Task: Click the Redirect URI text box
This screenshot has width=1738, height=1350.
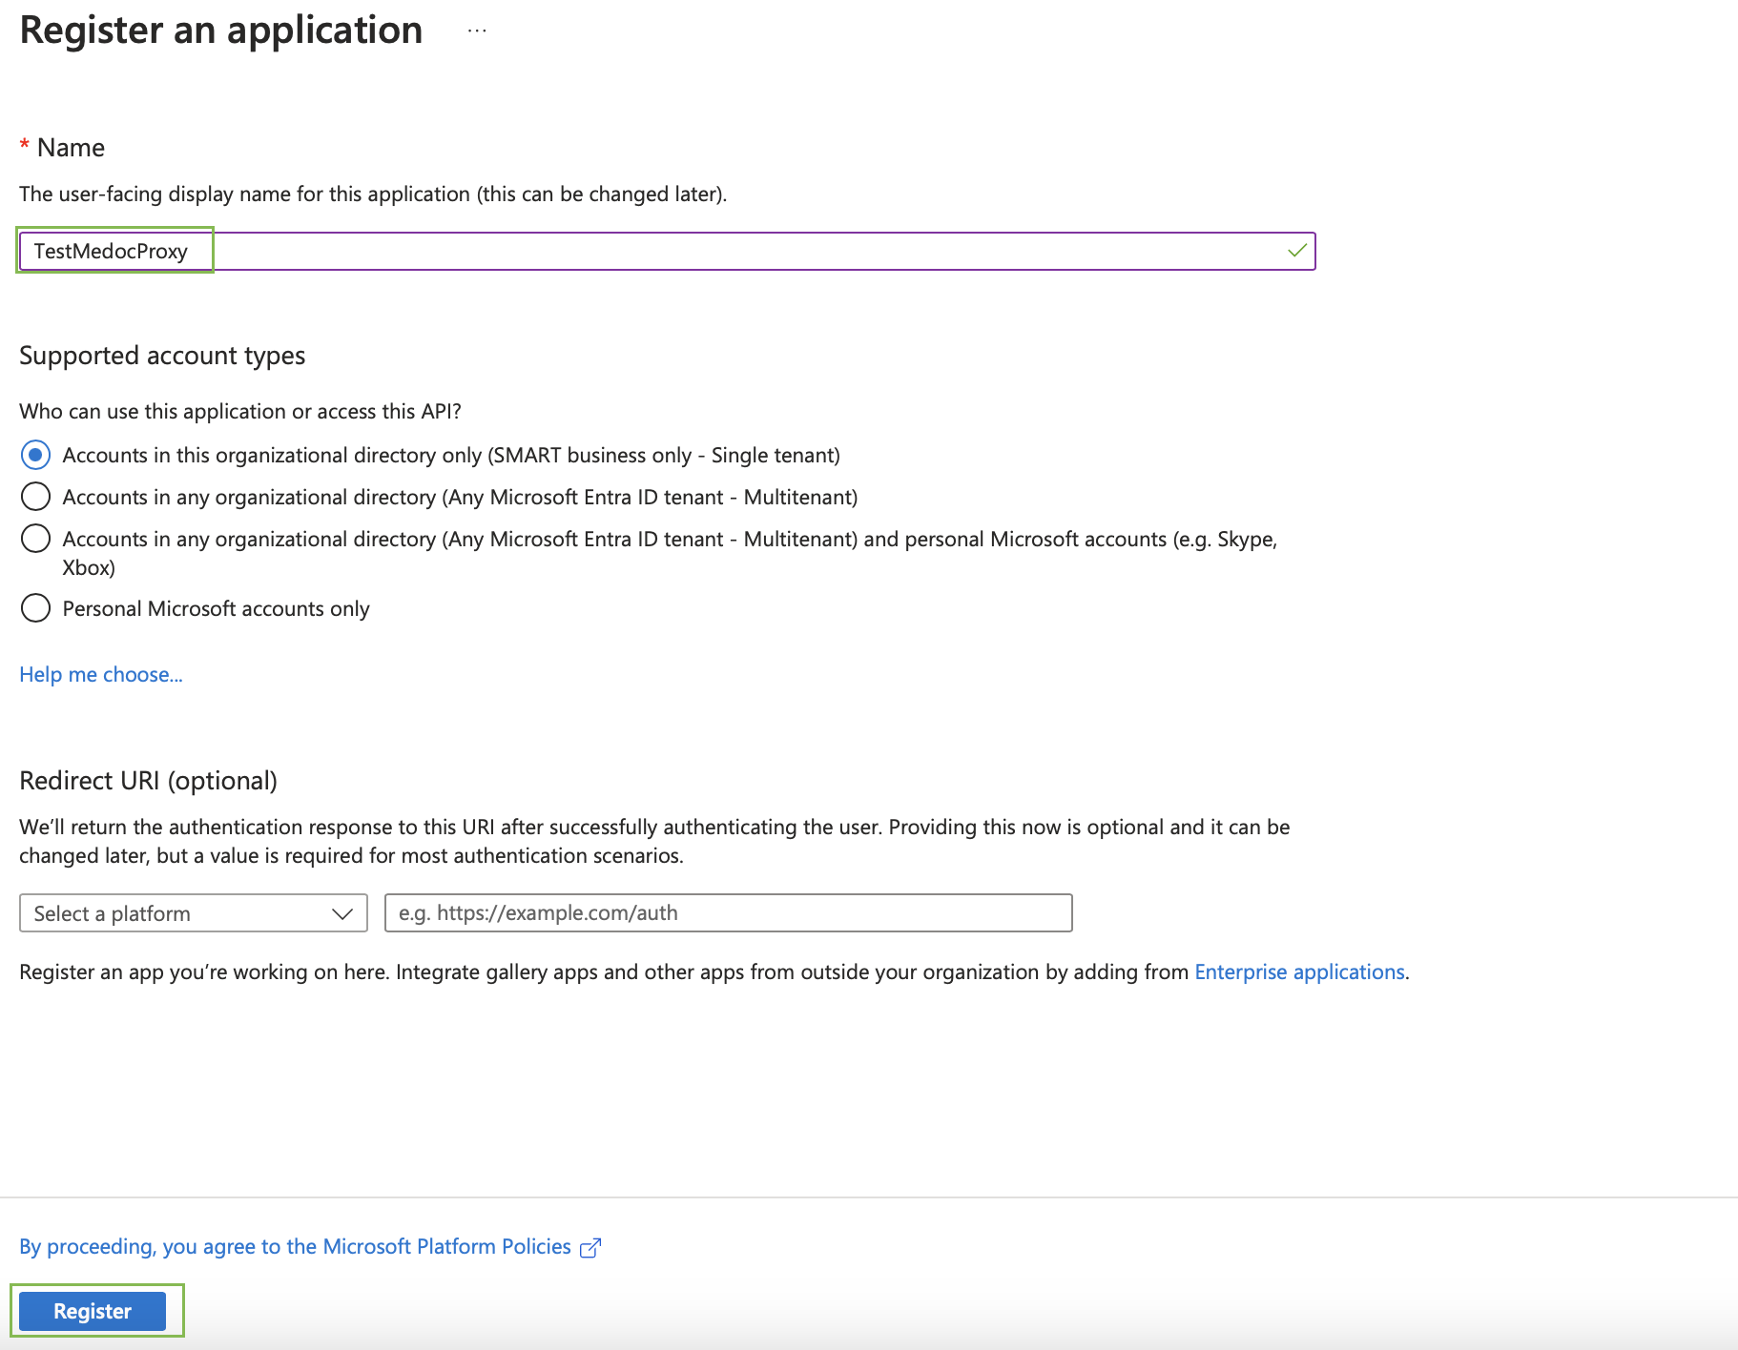Action: click(728, 913)
